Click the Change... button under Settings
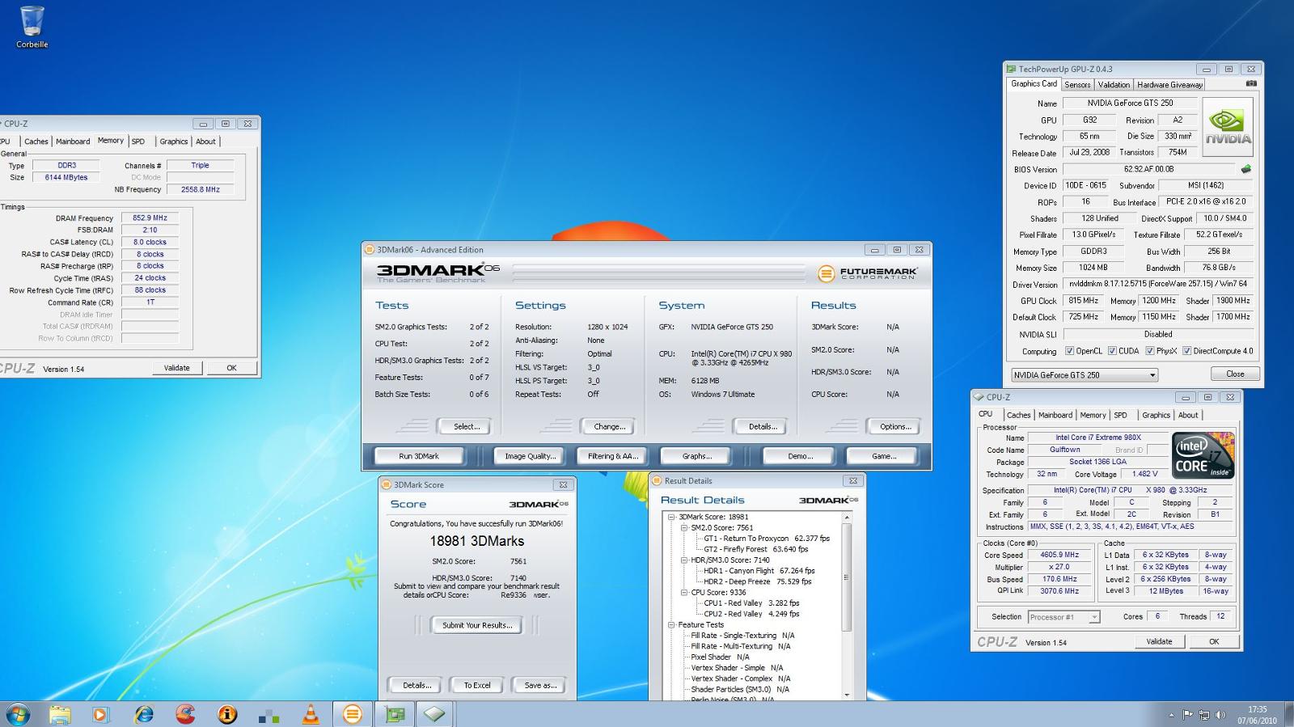Viewport: 1294px width, 727px height. pyautogui.click(x=609, y=426)
